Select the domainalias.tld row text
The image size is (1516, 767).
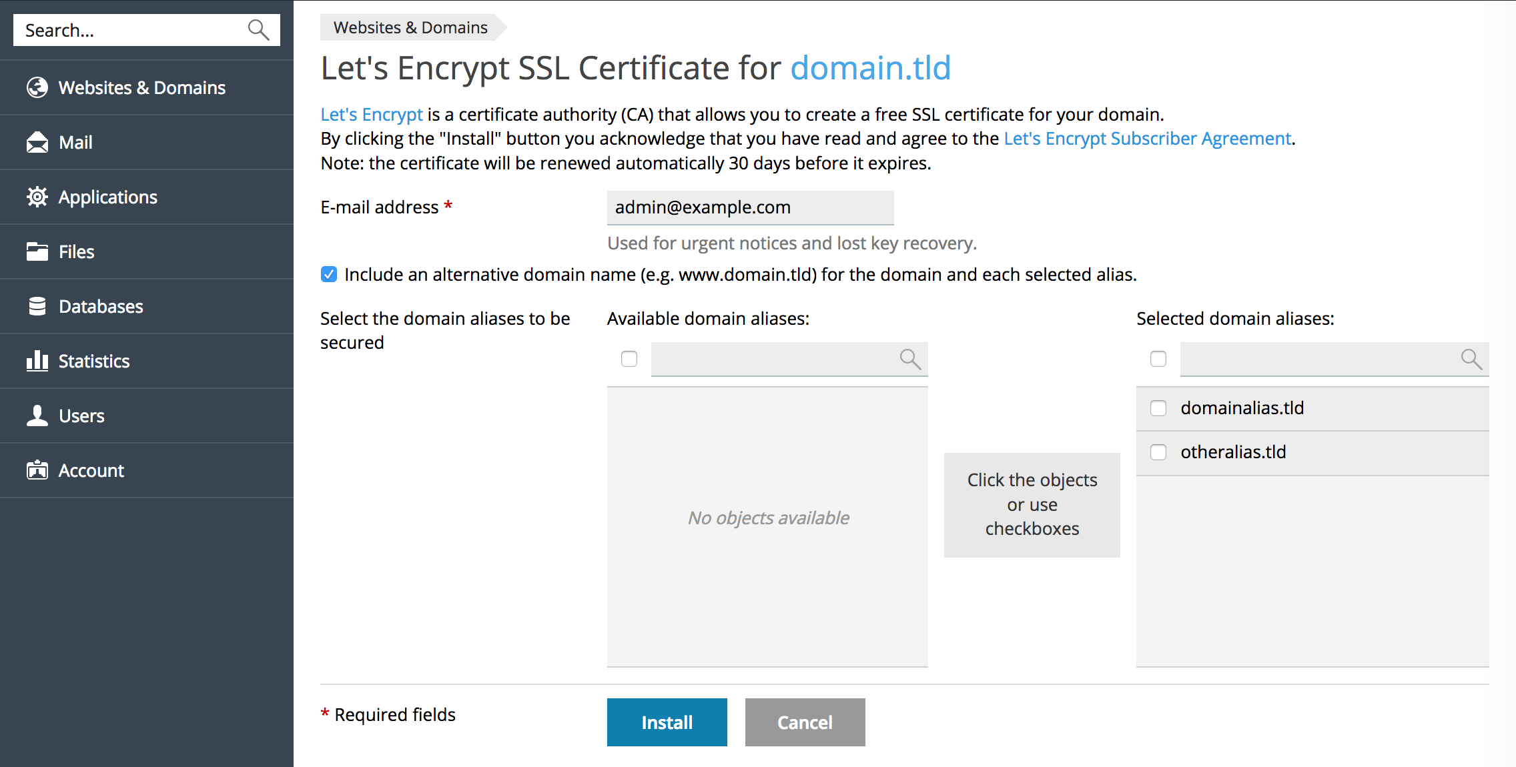1242,408
